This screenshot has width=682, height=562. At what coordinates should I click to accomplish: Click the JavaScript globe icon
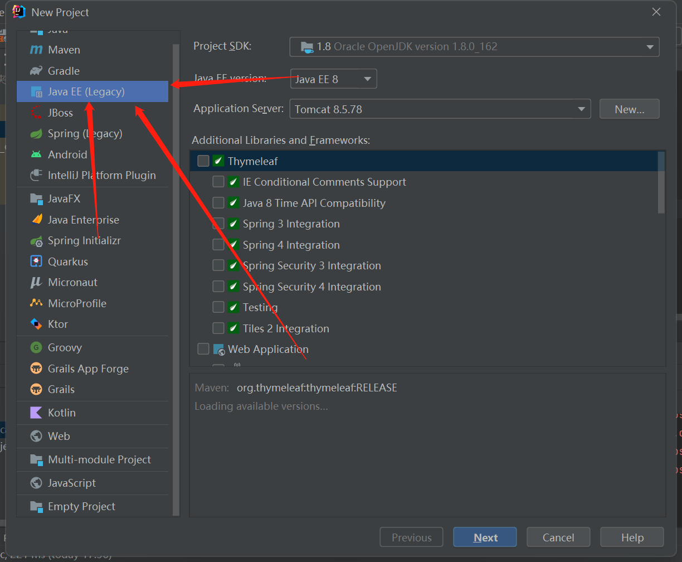click(x=36, y=483)
